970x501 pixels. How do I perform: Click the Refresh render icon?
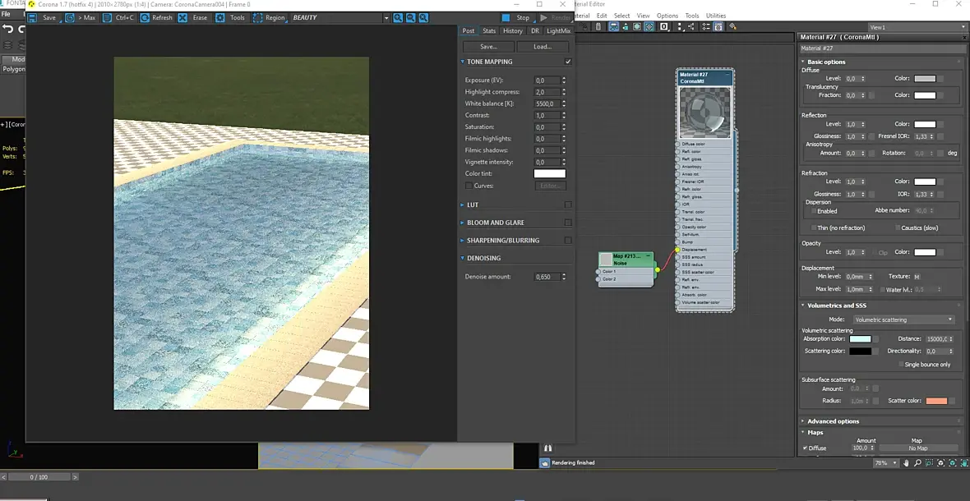[x=144, y=18]
